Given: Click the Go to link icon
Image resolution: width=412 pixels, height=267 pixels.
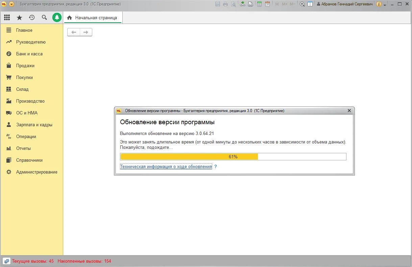Looking at the screenshot, I should (250, 4).
